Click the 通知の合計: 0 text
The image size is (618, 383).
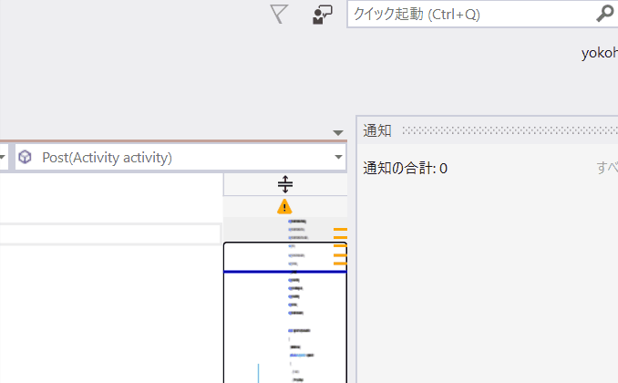click(406, 169)
